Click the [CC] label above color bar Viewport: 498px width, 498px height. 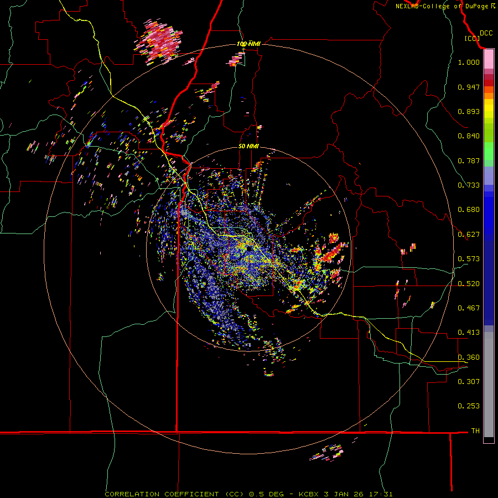click(x=472, y=38)
